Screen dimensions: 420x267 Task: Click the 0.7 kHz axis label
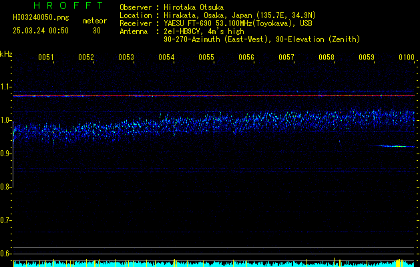tap(5, 220)
